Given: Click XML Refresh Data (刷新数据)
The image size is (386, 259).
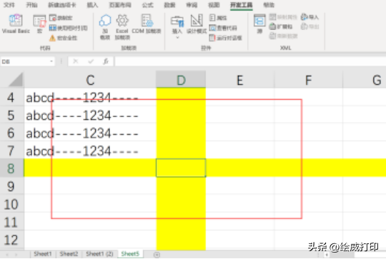Looking at the screenshot, I should coord(283,36).
